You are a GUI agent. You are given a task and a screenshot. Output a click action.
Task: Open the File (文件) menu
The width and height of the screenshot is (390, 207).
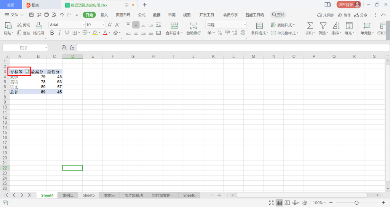point(14,15)
